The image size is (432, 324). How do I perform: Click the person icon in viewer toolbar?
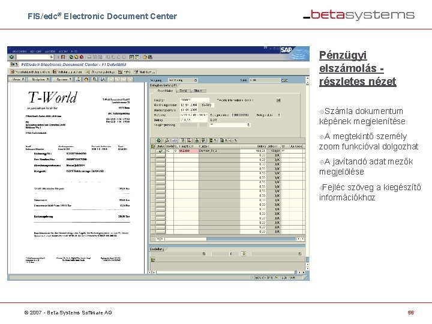pos(78,79)
